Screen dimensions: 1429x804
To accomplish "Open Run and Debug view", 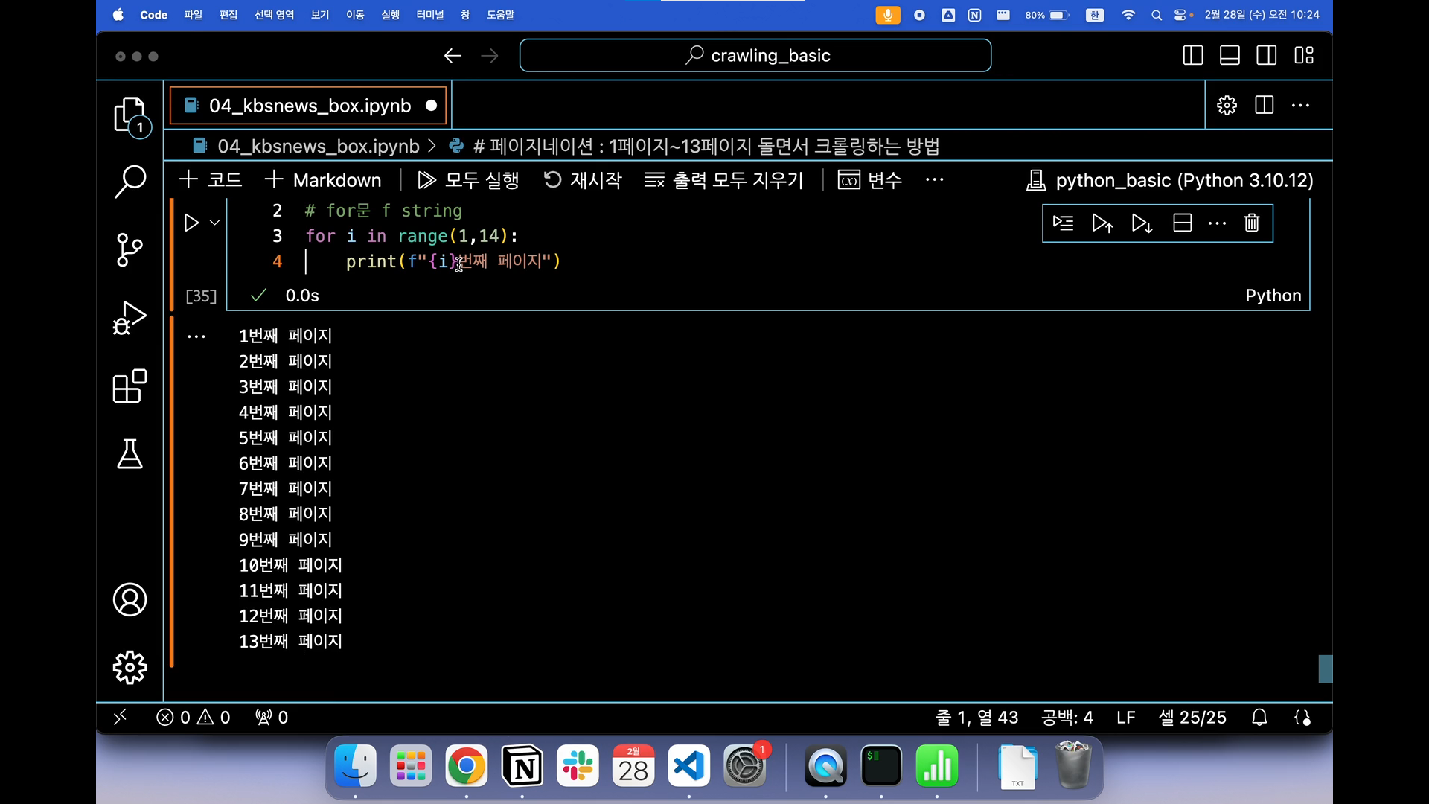I will [x=130, y=318].
